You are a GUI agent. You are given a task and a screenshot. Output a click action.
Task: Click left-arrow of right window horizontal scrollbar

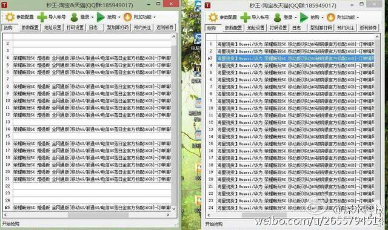point(209,215)
